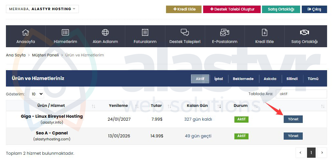333x160 pixels.
Task: Click Yönet for Giga Linux Bireysel Hosting
Action: pos(293,119)
